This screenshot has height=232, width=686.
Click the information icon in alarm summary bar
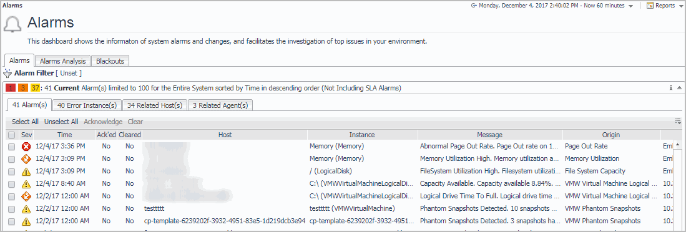670,88
